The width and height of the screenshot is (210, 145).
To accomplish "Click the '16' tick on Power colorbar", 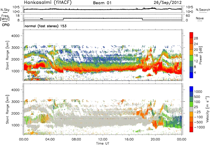I will [196, 55].
